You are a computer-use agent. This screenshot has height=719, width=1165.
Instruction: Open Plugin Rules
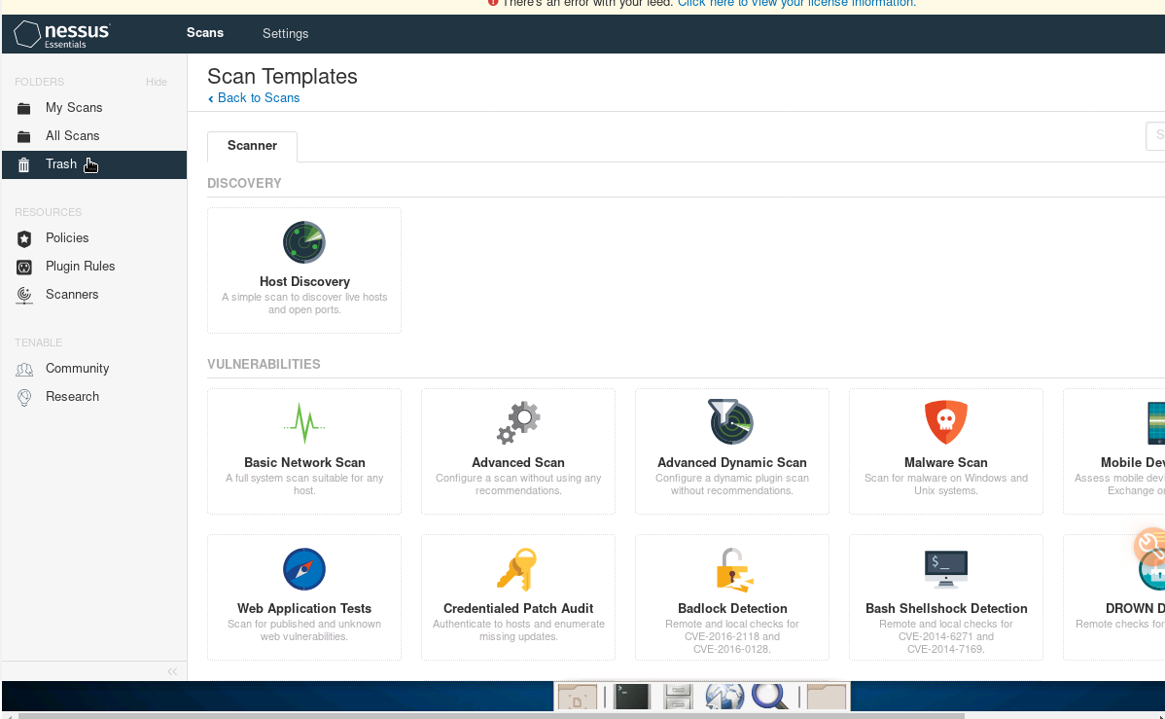pos(81,267)
